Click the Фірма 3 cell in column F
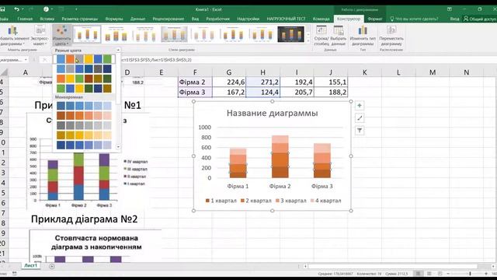 click(195, 93)
